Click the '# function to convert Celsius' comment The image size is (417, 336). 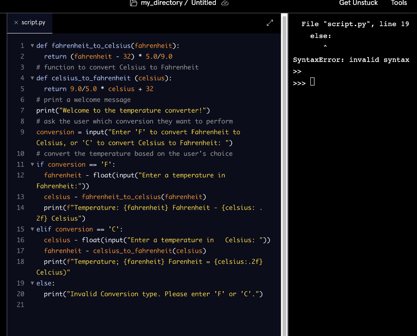pyautogui.click(x=117, y=67)
